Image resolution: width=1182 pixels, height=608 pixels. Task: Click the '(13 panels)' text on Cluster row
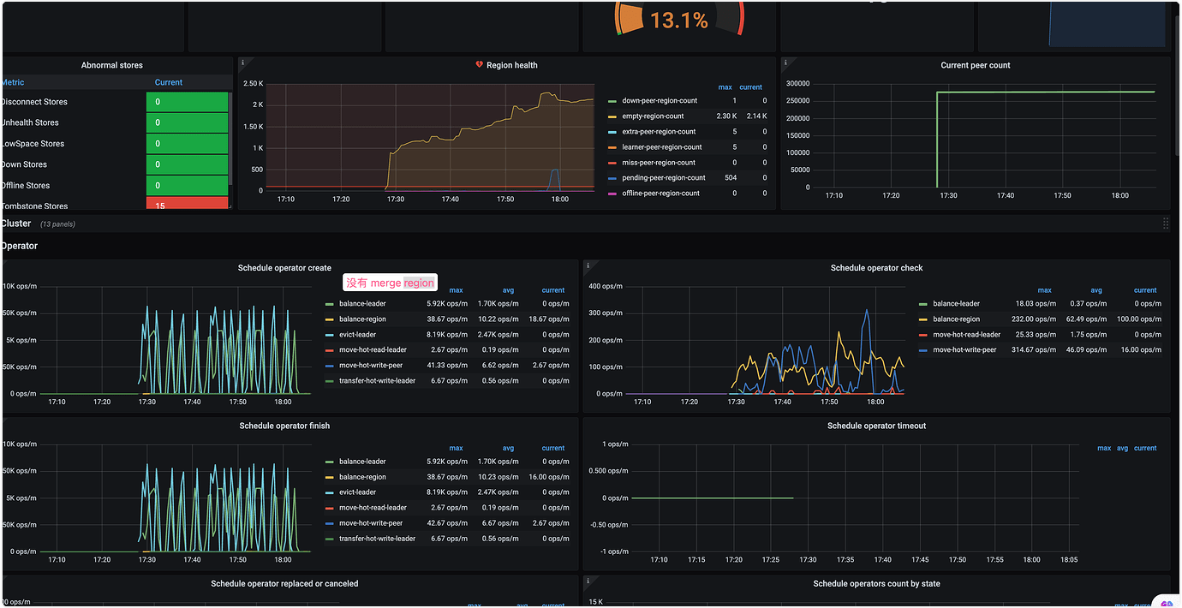(57, 224)
